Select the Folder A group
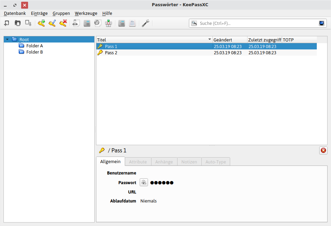The height and width of the screenshot is (226, 331). tap(35, 46)
